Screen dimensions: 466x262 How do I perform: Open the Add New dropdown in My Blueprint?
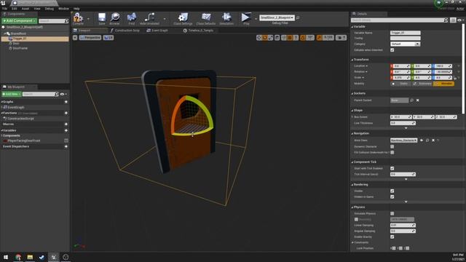12,94
